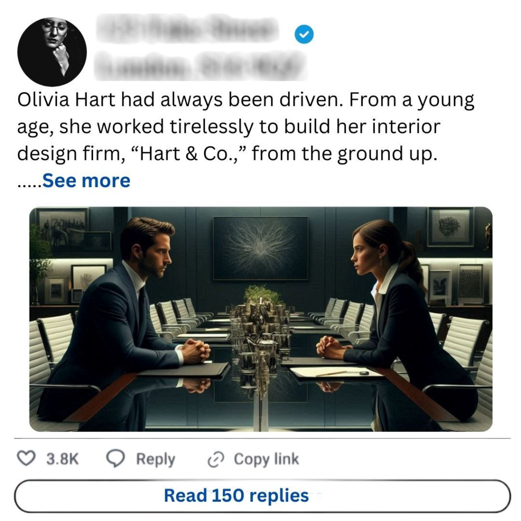Viewport: 521px width, 521px height.
Task: Expand the post with See more
Action: point(86,181)
